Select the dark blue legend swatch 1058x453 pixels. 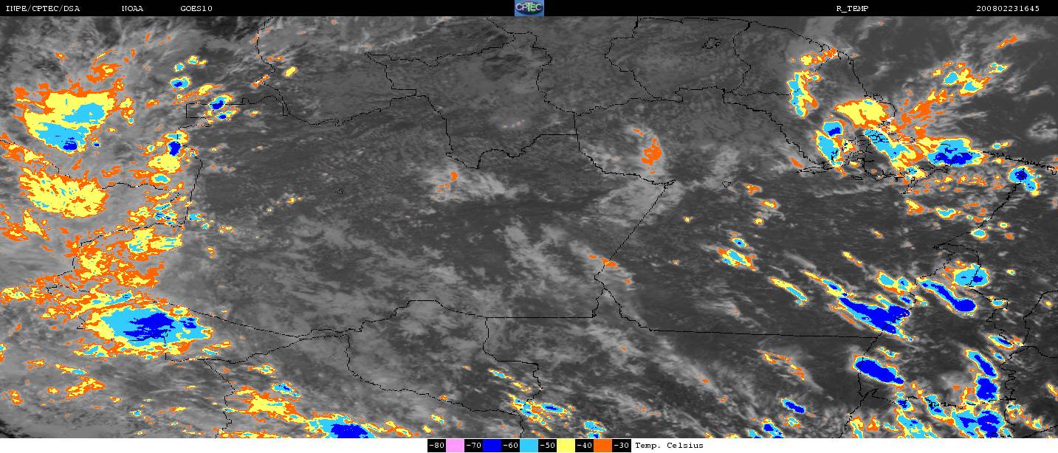492,446
